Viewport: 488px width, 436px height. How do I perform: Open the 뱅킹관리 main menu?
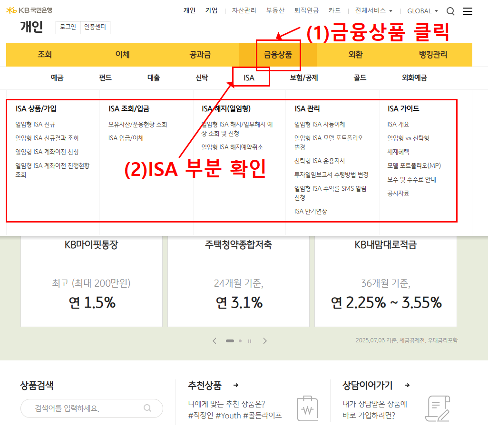pyautogui.click(x=433, y=55)
